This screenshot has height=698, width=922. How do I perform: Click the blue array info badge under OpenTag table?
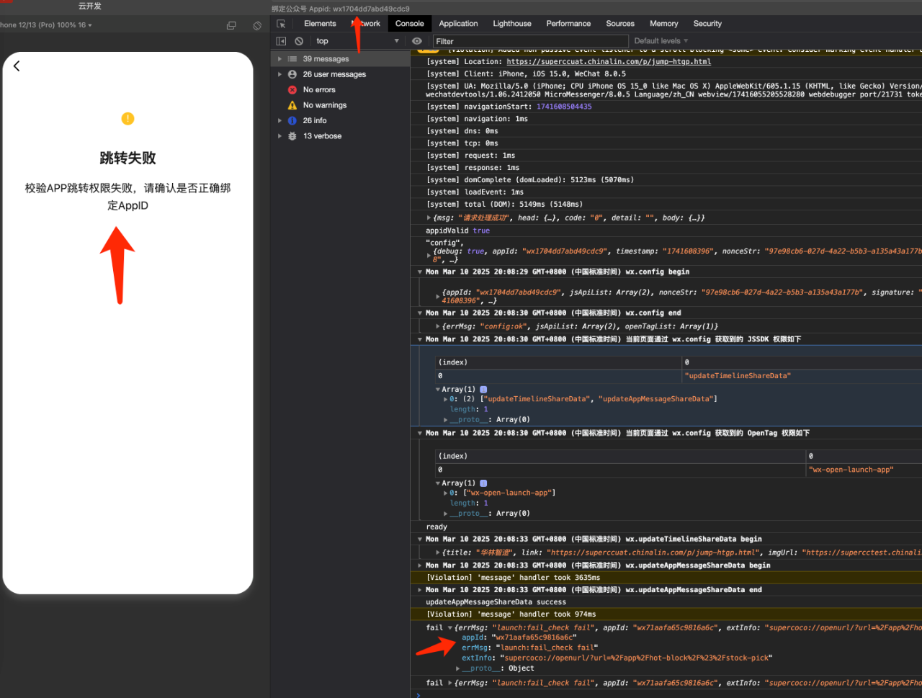(483, 483)
